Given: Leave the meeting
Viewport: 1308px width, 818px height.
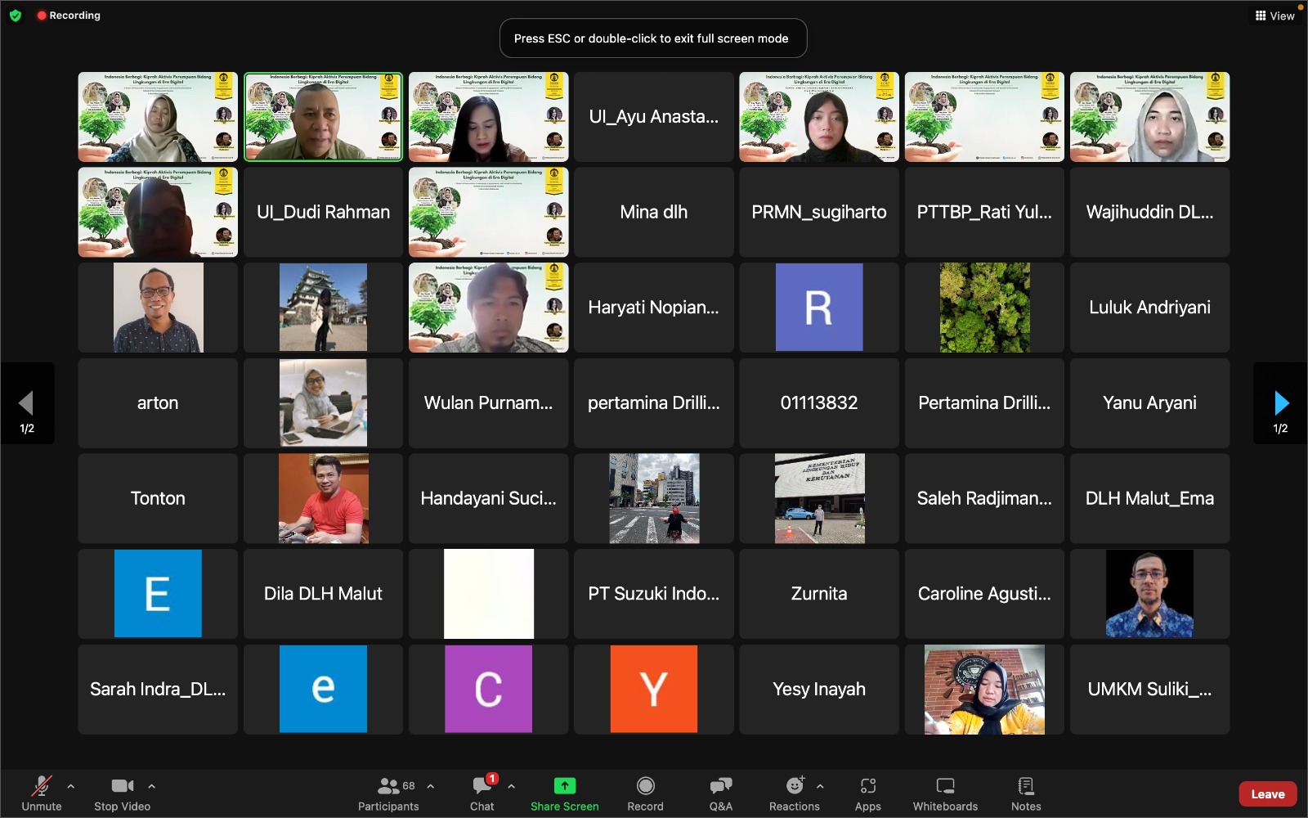Looking at the screenshot, I should pos(1267,794).
